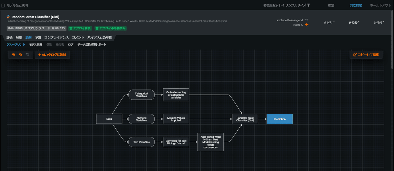Click the Python model icon beside RandomForest Classifier
This screenshot has height=171, width=394.
(8, 16)
